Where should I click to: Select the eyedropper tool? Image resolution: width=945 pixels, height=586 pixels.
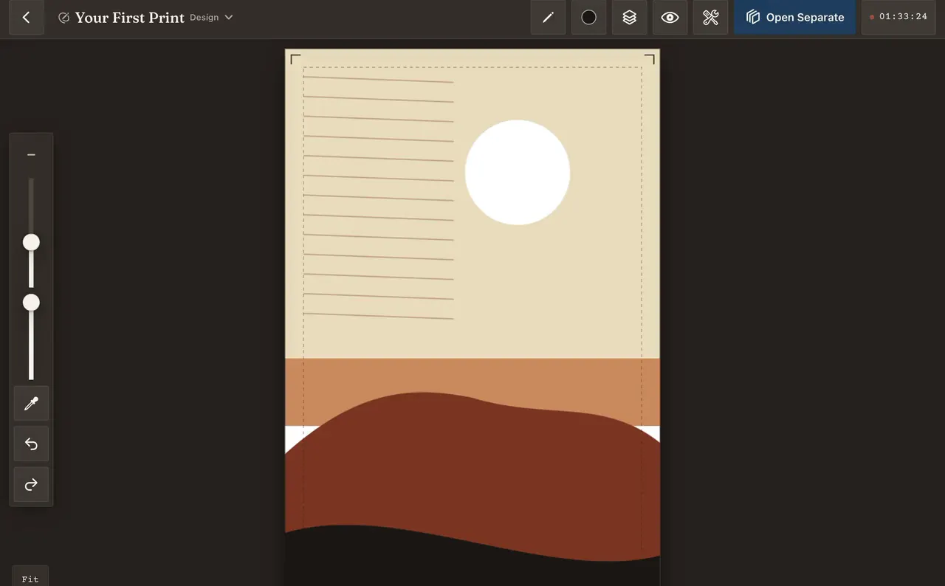pos(31,403)
